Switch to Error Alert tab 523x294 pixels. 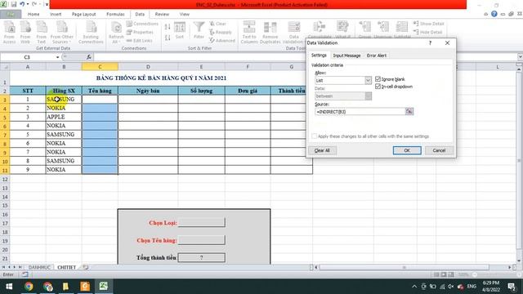tap(376, 56)
